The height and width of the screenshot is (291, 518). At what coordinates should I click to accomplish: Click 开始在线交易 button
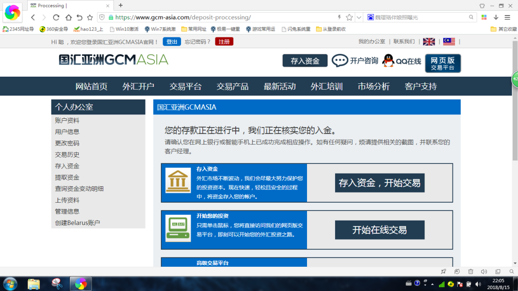click(x=379, y=230)
